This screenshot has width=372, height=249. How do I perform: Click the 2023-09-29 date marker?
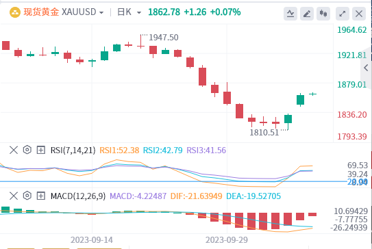(x=227, y=240)
